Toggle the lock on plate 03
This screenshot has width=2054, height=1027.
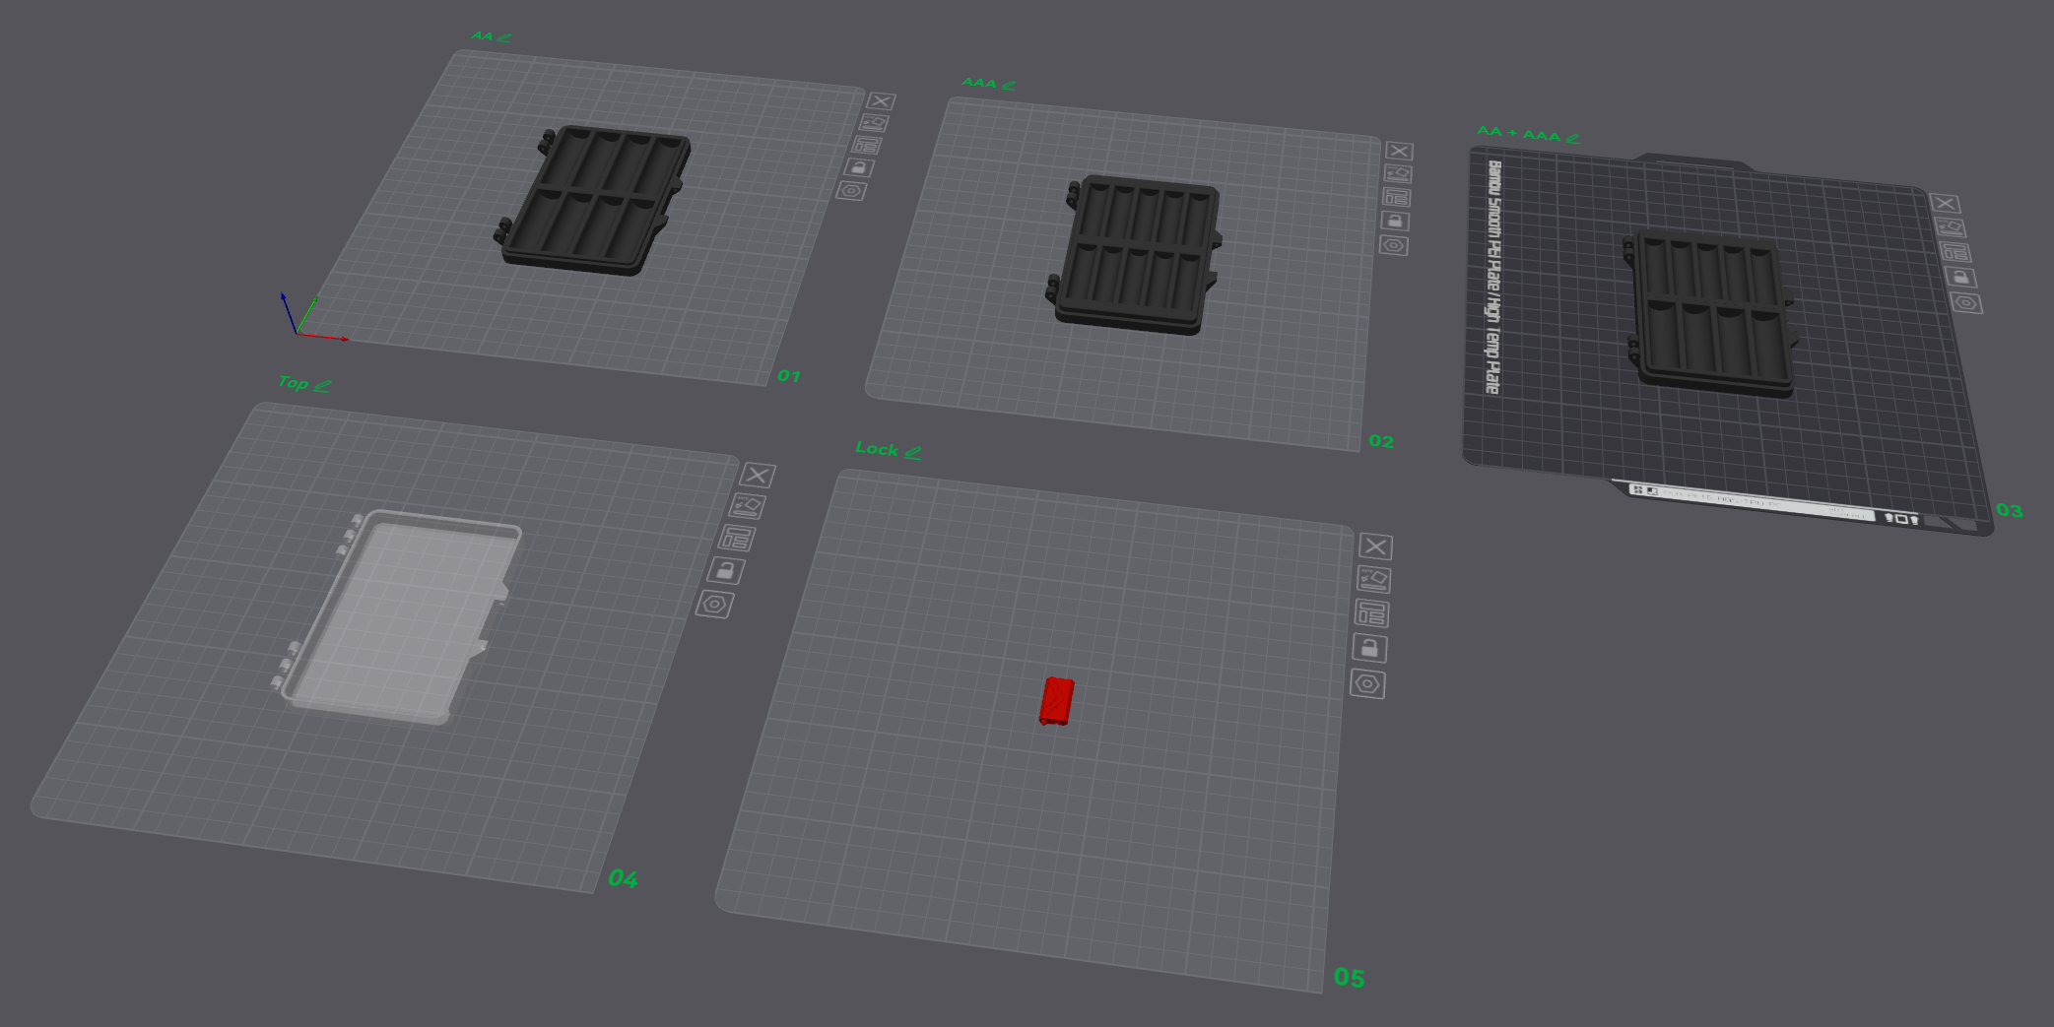[x=1960, y=278]
